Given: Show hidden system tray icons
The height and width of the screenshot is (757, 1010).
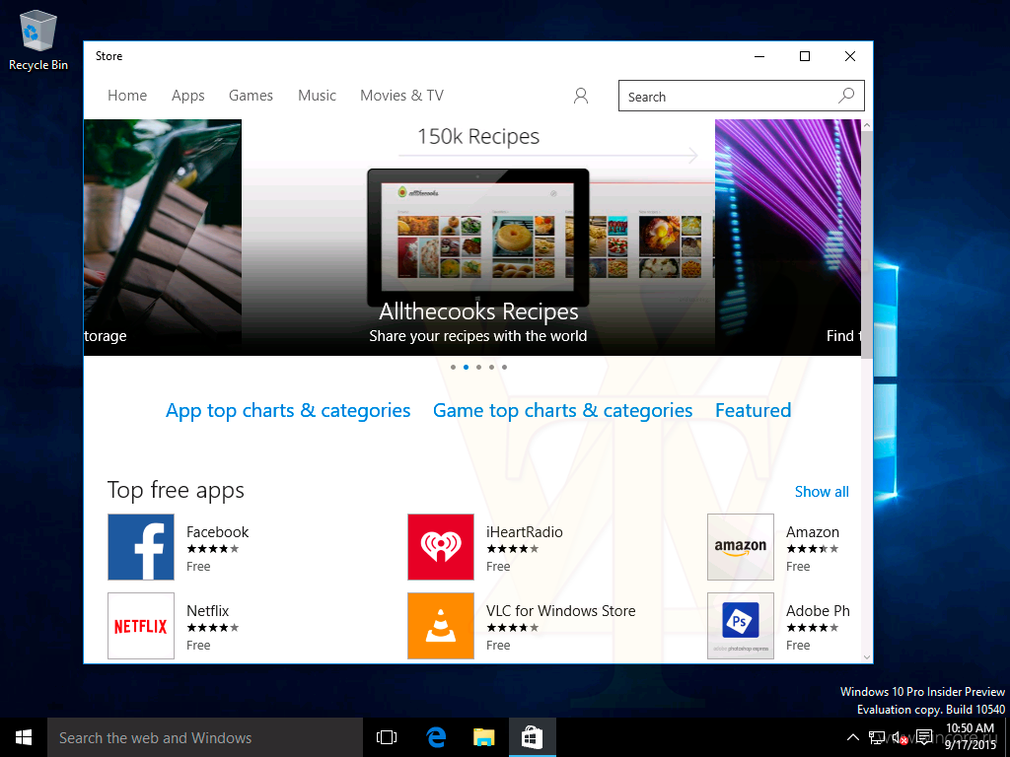Looking at the screenshot, I should click(x=852, y=737).
